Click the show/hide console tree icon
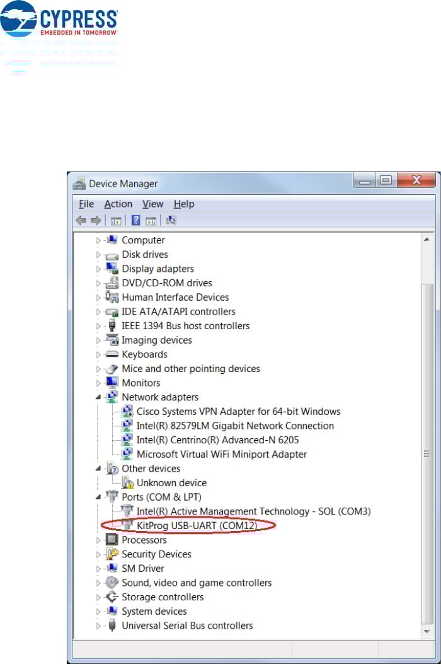Viewport: 441px width, 664px height. coord(116,221)
